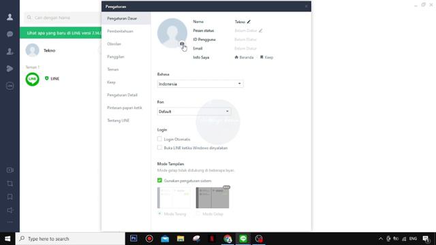Click the profile picture in settings
The image size is (436, 245).
click(172, 33)
